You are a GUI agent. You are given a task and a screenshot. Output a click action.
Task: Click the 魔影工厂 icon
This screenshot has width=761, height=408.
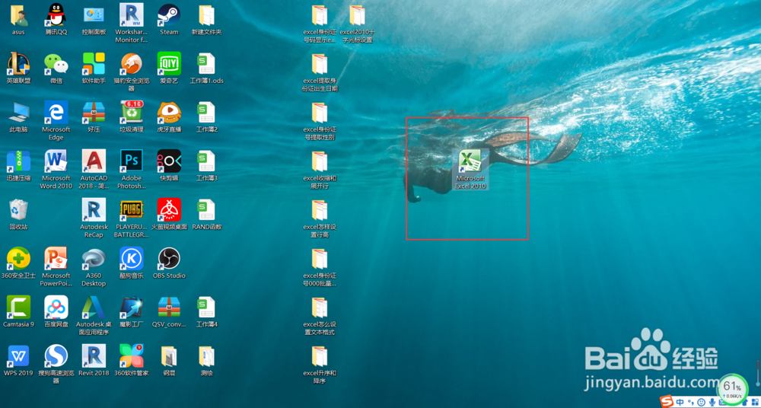pos(131,311)
